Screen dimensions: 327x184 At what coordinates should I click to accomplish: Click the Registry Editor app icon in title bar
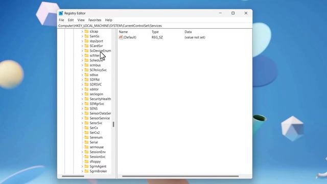[61, 13]
